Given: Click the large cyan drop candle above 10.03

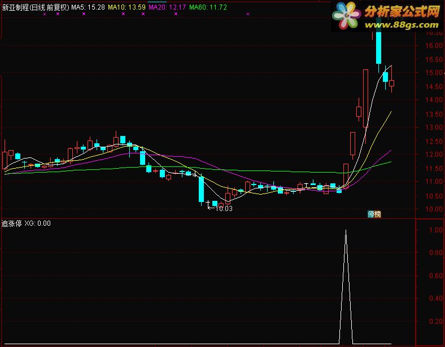Looking at the screenshot, I should coord(201,190).
